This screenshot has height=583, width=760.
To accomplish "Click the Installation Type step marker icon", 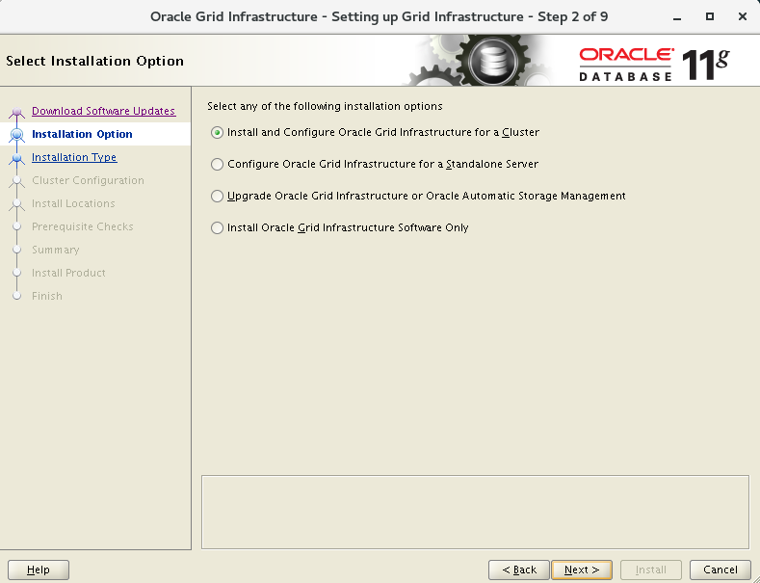I will [17, 158].
